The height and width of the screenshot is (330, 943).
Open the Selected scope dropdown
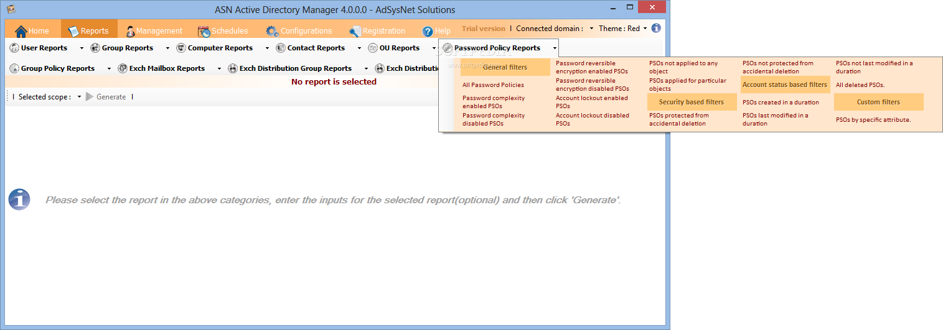80,97
